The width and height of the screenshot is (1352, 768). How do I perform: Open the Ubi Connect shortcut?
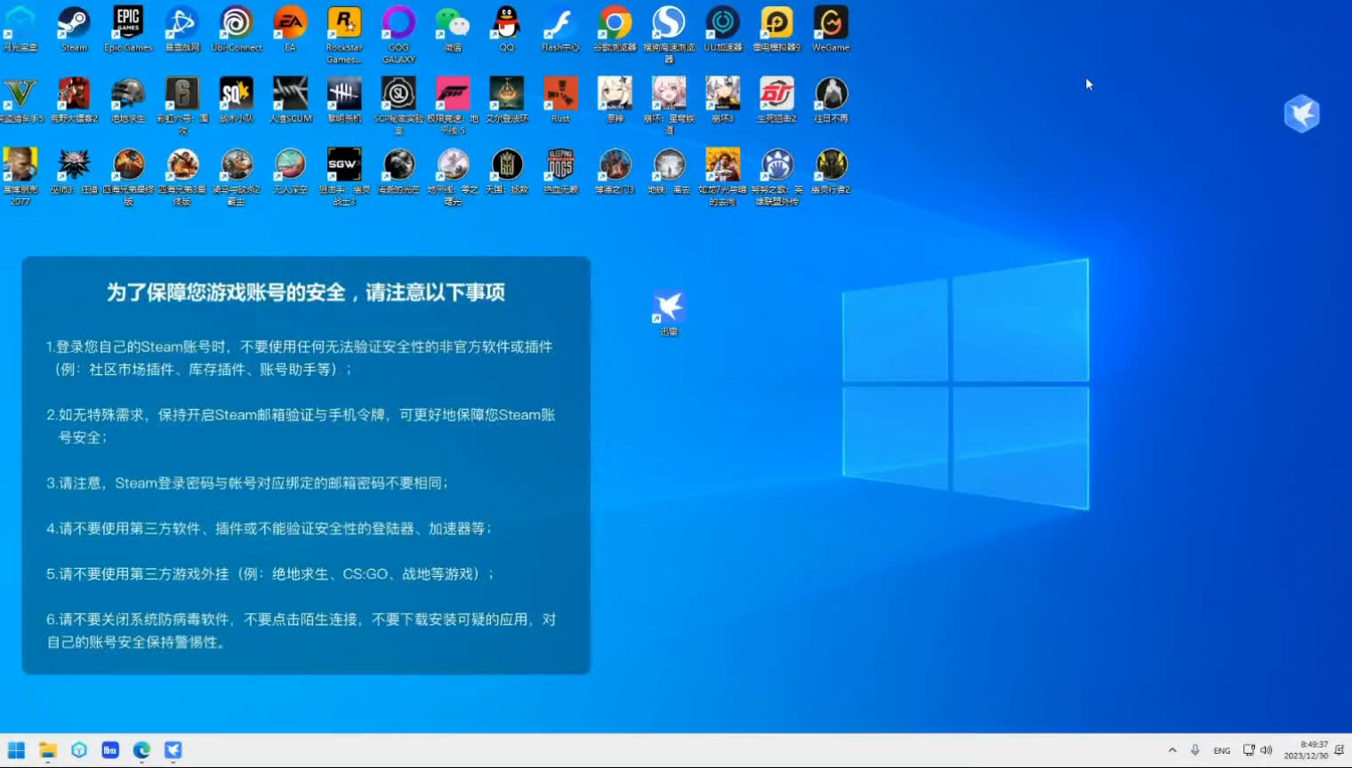click(237, 25)
